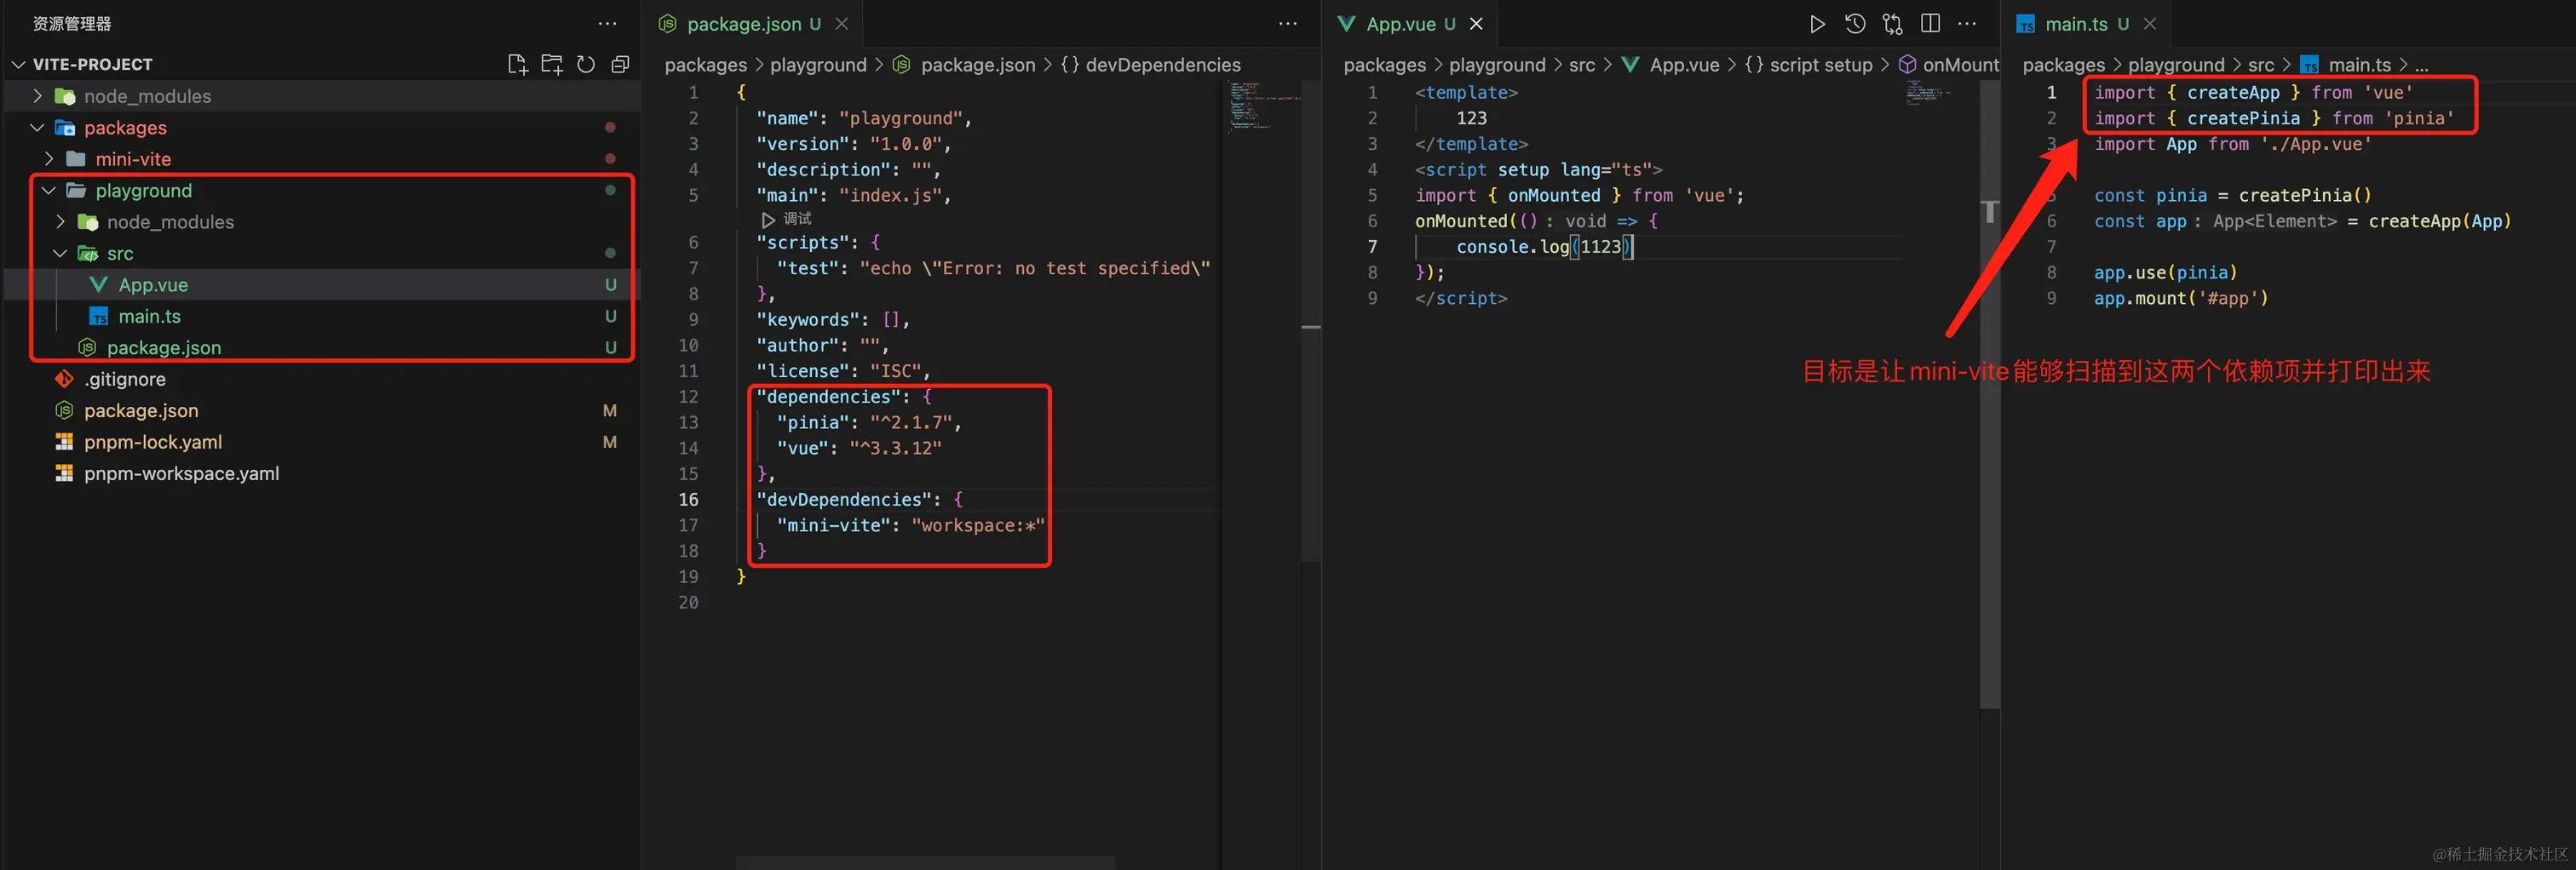
Task: Click the minimap in App.vue editor
Action: (x=1929, y=93)
